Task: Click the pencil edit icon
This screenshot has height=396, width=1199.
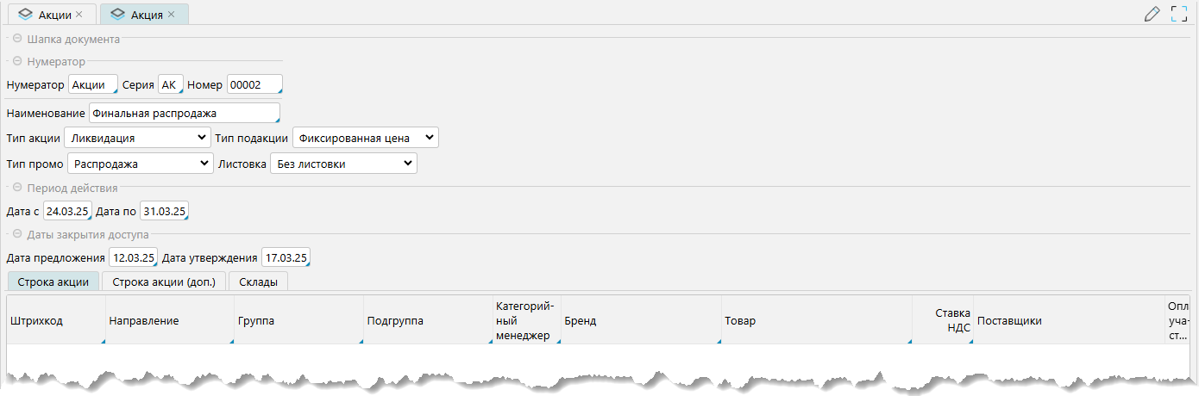Action: (1152, 14)
